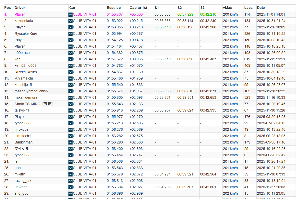This screenshot has height=199, width=302.
Task: Click the chevron icon in R.Yamaichi row
Action: (71, 79)
